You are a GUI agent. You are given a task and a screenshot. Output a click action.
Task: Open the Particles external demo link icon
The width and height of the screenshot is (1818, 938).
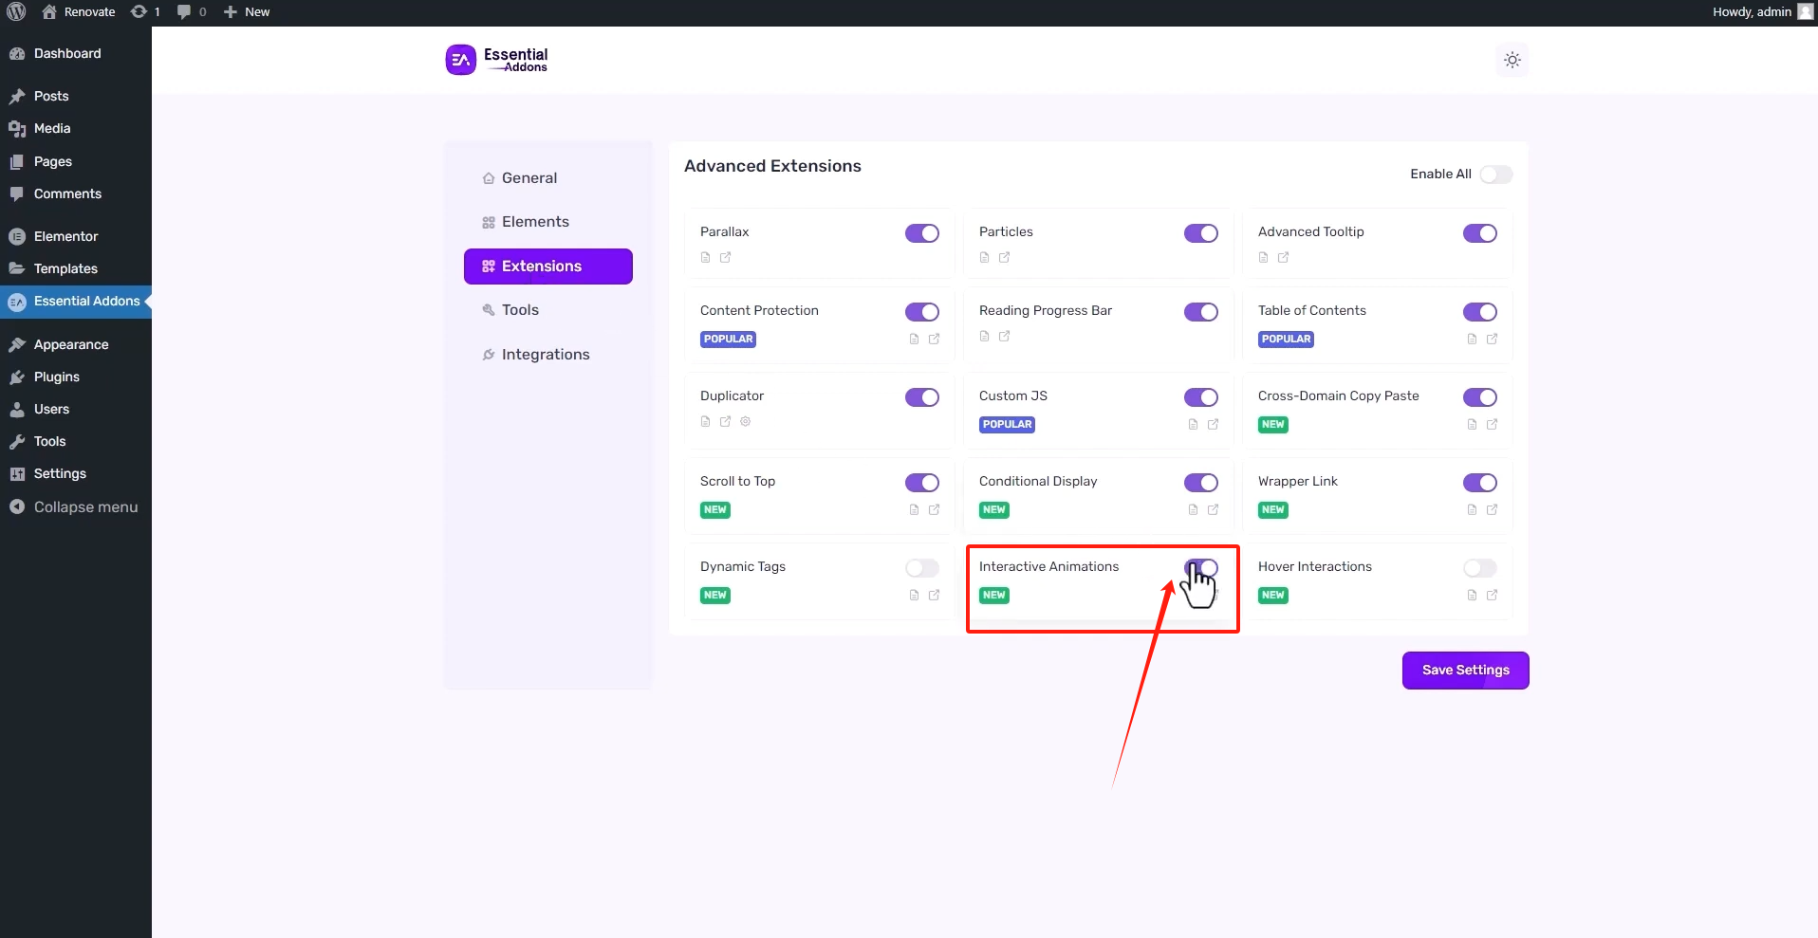tap(1004, 258)
